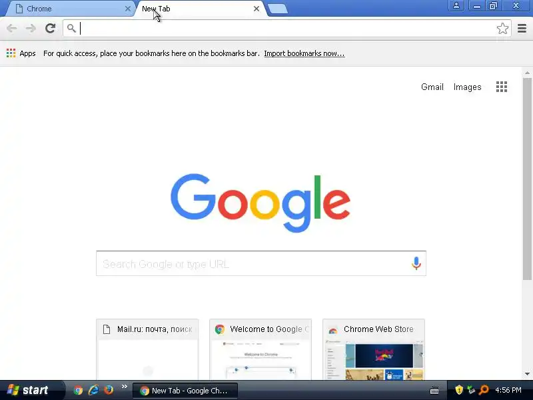The width and height of the screenshot is (533, 400).
Task: Open another tab with the new tab button
Action: (x=278, y=9)
